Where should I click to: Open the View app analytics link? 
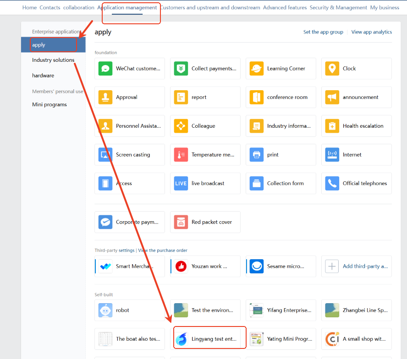[371, 32]
